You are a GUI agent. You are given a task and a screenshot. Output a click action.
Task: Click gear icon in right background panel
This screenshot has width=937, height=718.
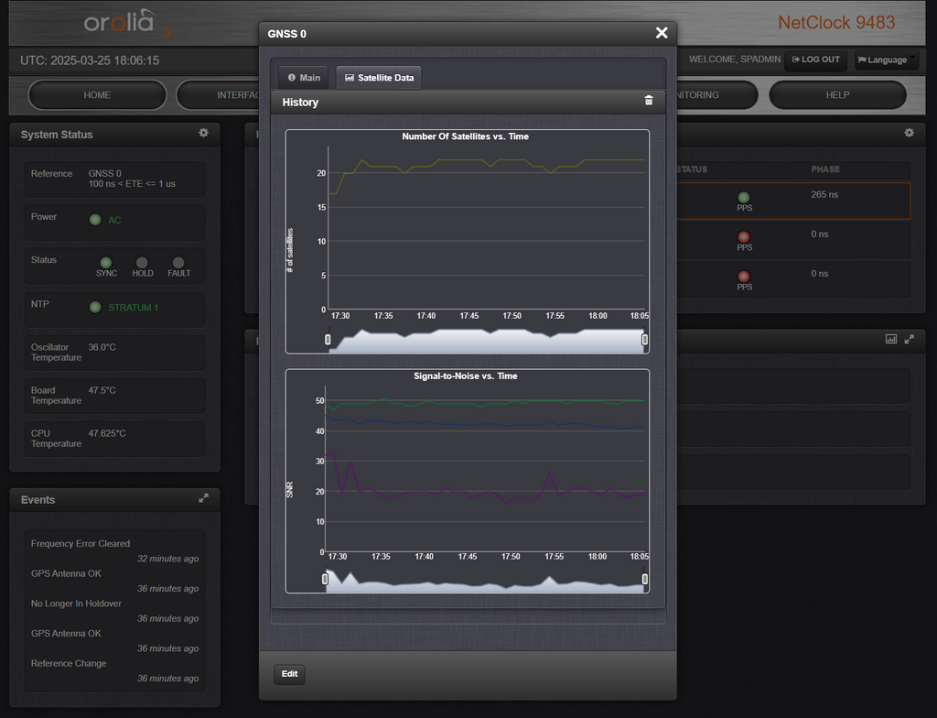point(909,133)
